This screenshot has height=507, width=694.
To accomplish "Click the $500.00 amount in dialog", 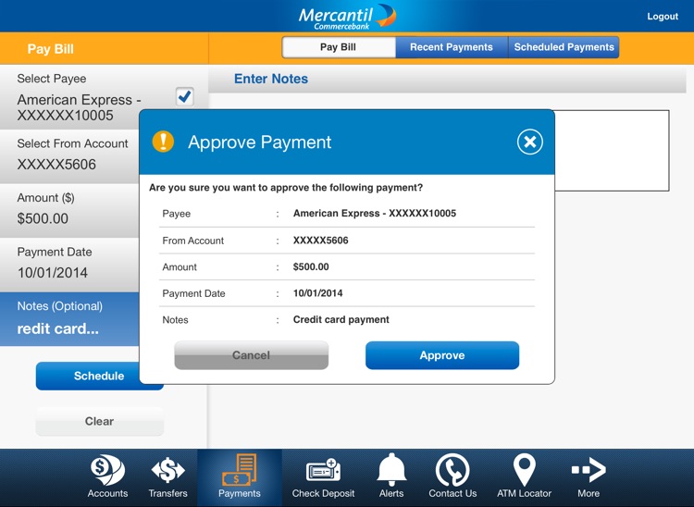I will [x=311, y=266].
